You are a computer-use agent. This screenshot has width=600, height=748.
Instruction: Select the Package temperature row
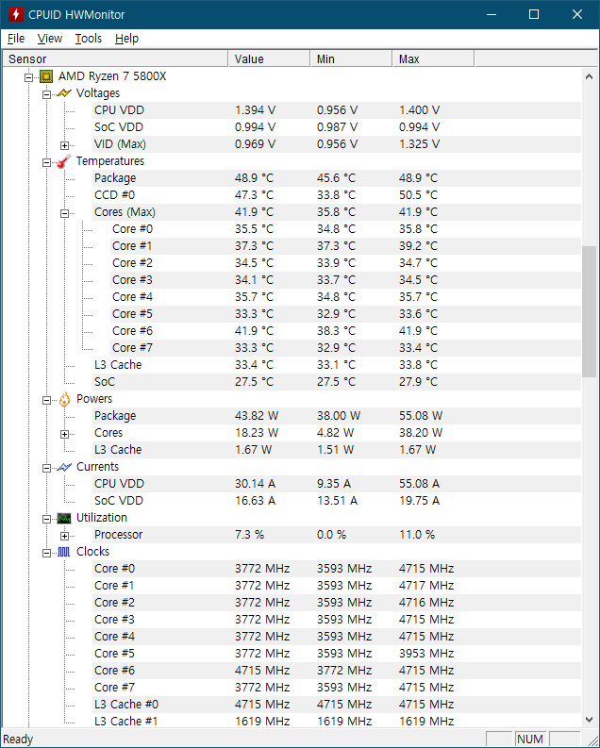tap(337, 178)
